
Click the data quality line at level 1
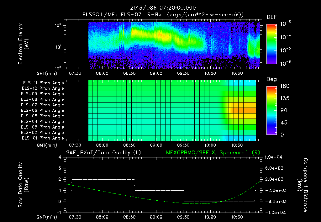[x=160, y=190]
